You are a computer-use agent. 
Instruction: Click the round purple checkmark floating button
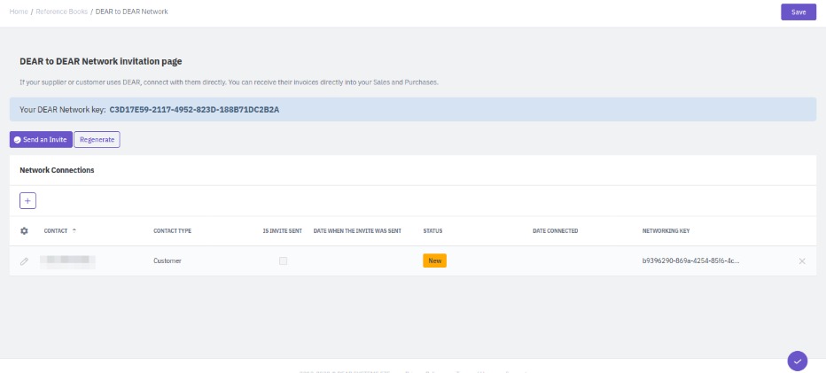pos(798,360)
